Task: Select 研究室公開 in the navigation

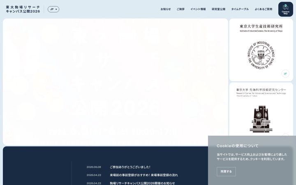Action: pos(218,9)
